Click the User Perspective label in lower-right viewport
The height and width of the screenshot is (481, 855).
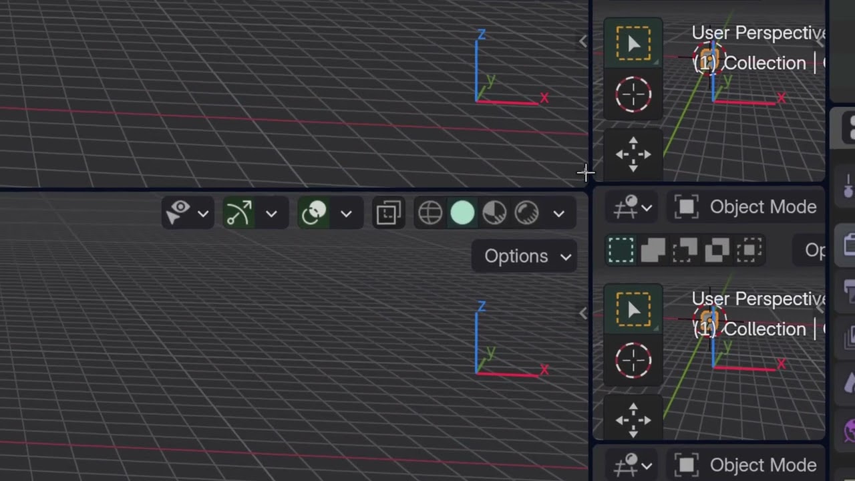pos(759,299)
